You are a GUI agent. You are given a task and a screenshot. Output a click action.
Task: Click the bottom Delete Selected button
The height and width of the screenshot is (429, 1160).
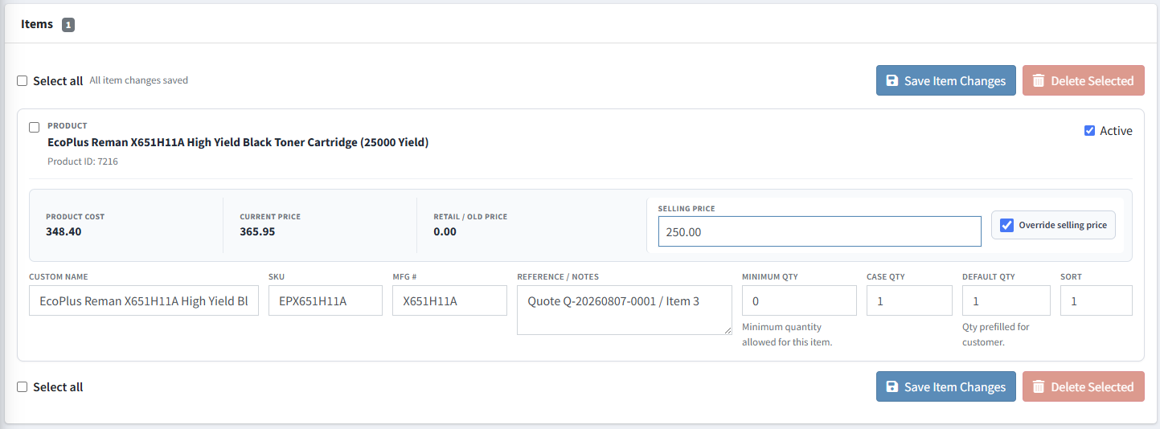click(x=1084, y=386)
